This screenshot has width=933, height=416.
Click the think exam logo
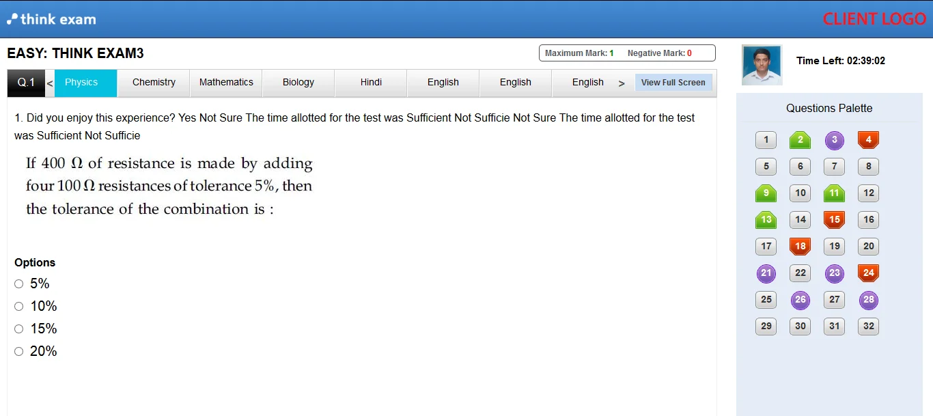click(51, 18)
